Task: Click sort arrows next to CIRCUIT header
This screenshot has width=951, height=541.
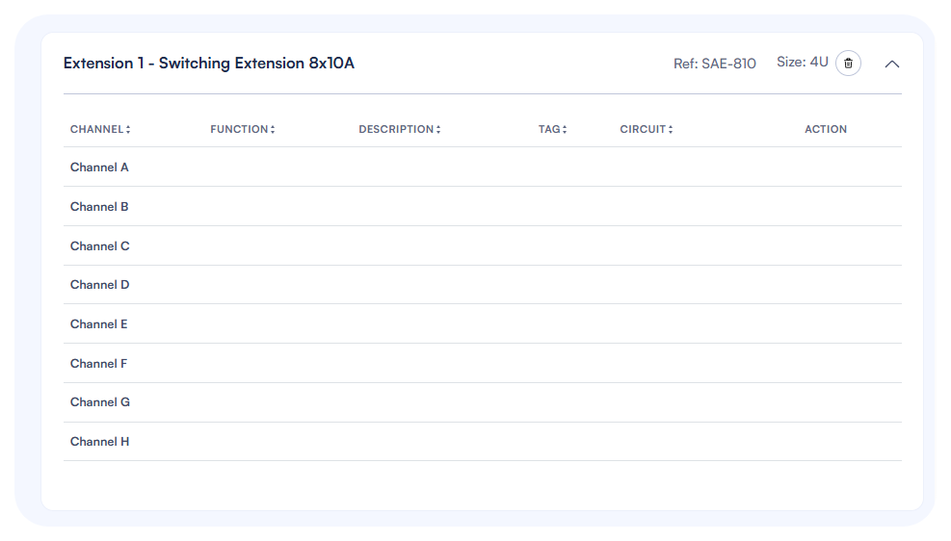Action: coord(671,130)
